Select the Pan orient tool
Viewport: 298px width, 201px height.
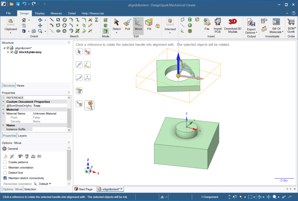(x=40, y=25)
